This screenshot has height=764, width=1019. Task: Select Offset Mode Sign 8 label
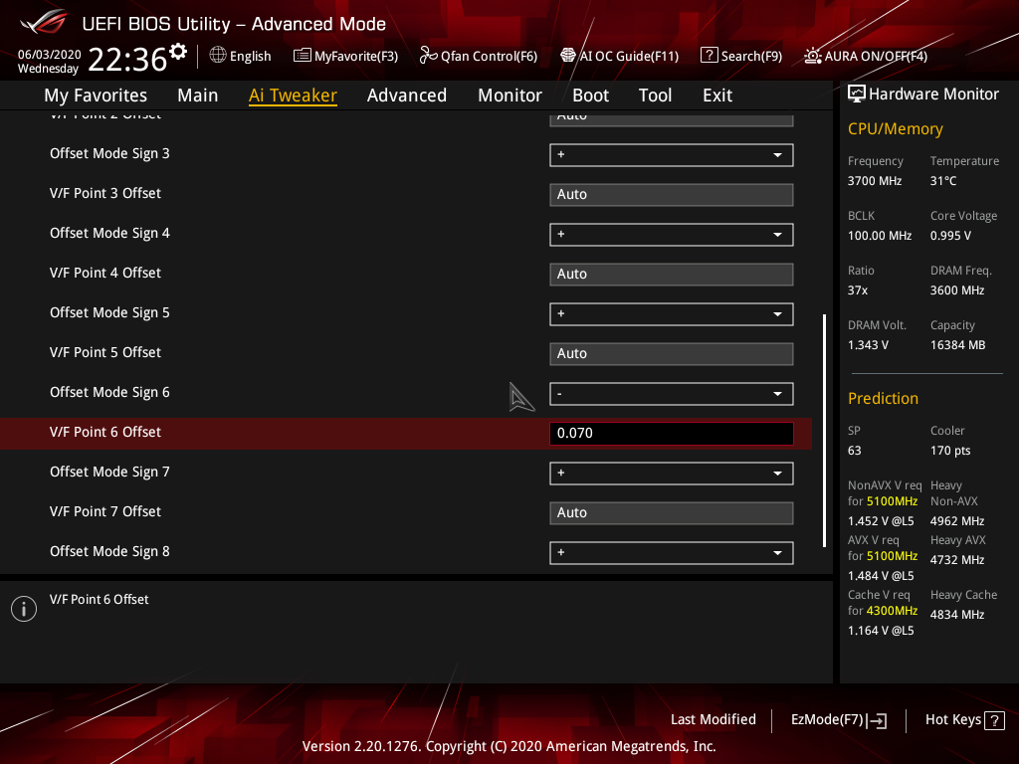click(x=109, y=551)
